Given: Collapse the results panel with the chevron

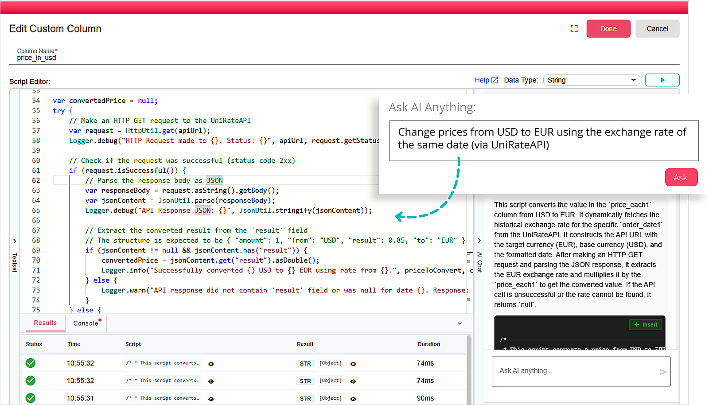Looking at the screenshot, I should coord(460,323).
